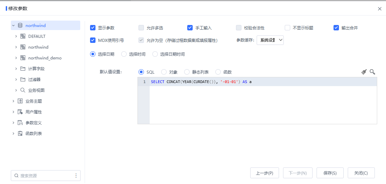The width and height of the screenshot is (386, 184).
Task: Click the northwind schema table icon
Action: 23,47
